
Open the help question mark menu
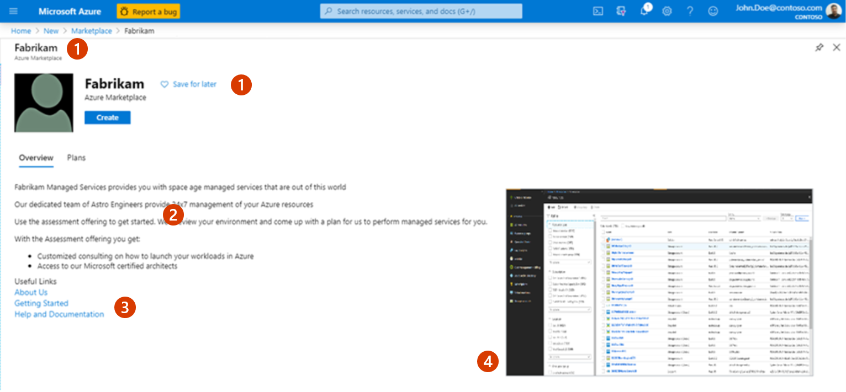pos(690,11)
